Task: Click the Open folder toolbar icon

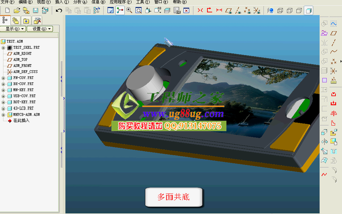Action: pos(17,10)
